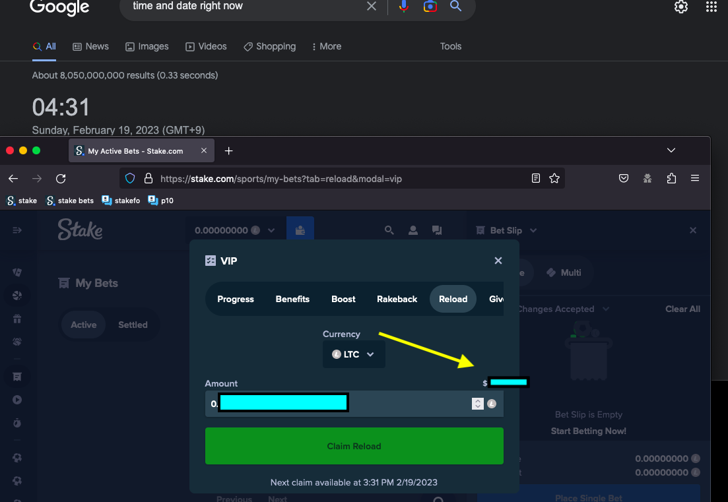Image resolution: width=728 pixels, height=502 pixels.
Task: Select the Reload tab in VIP
Action: click(x=453, y=299)
